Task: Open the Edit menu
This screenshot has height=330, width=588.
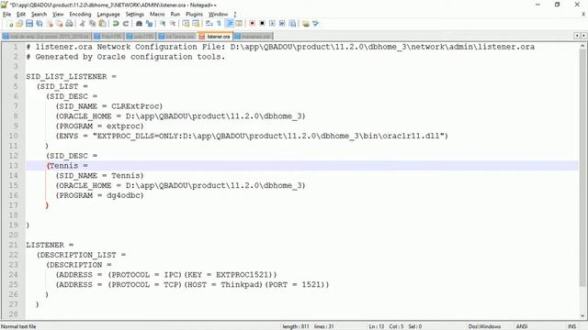Action: coord(21,15)
